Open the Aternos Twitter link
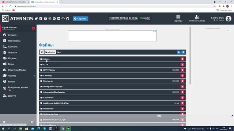The image size is (234, 131). click(36, 19)
